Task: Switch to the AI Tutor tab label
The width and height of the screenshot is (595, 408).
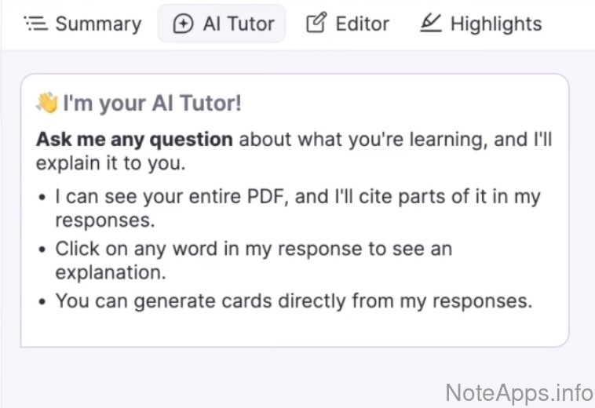Action: point(238,24)
